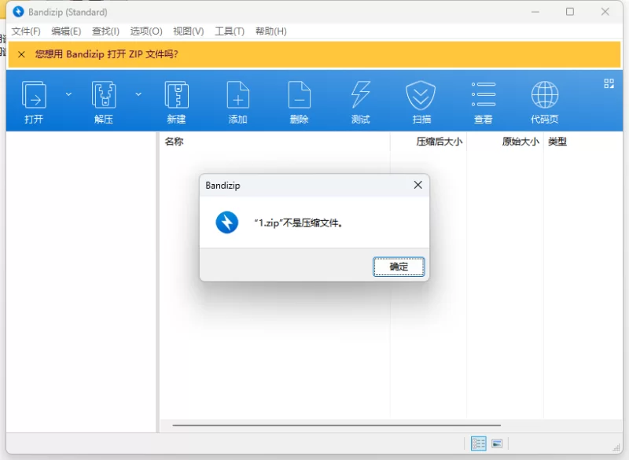Open the 工具(T) menu
The width and height of the screenshot is (629, 460).
coord(230,31)
